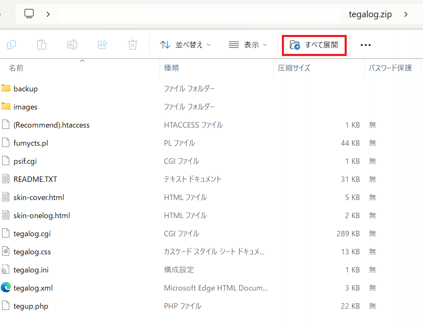Image resolution: width=423 pixels, height=323 pixels.
Task: Click the テキスト ドキュメント type cell
Action: pos(193,179)
